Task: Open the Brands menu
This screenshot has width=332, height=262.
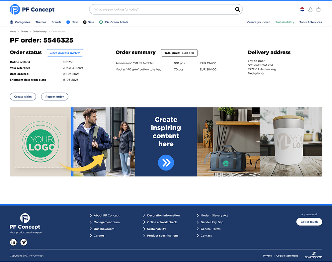Action: (56, 22)
